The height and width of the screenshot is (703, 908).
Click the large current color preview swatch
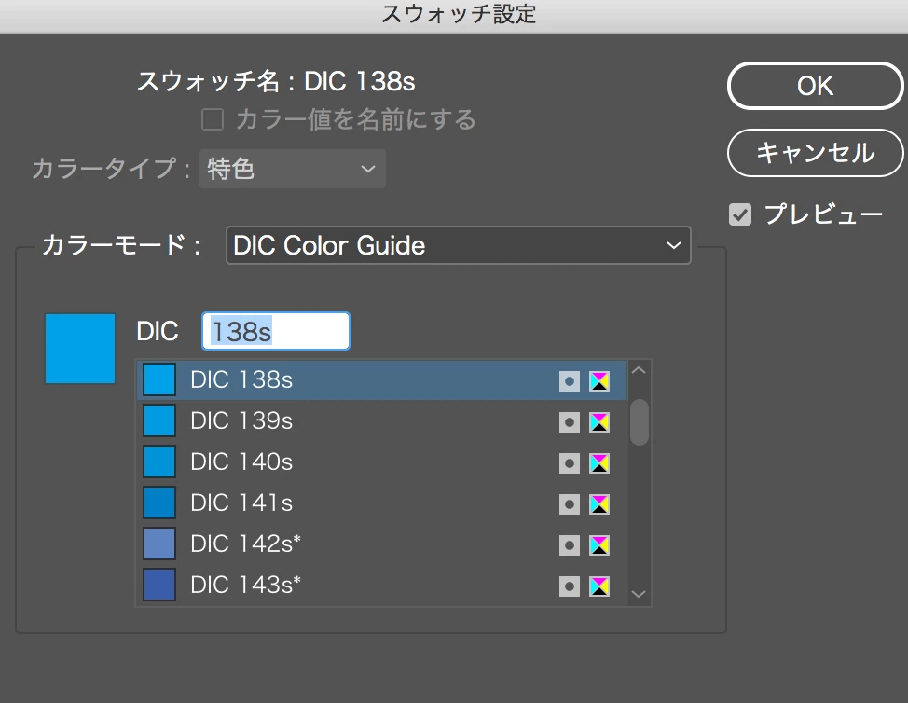click(x=80, y=349)
